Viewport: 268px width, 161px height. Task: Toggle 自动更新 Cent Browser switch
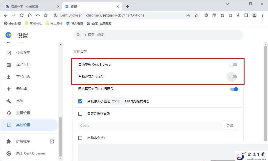pos(233,65)
